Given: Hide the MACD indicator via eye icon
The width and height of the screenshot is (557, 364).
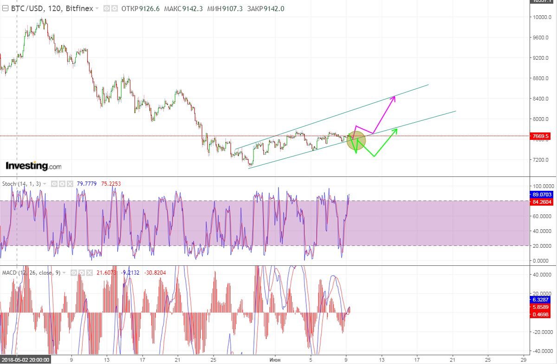Looking at the screenshot, I should click(73, 273).
